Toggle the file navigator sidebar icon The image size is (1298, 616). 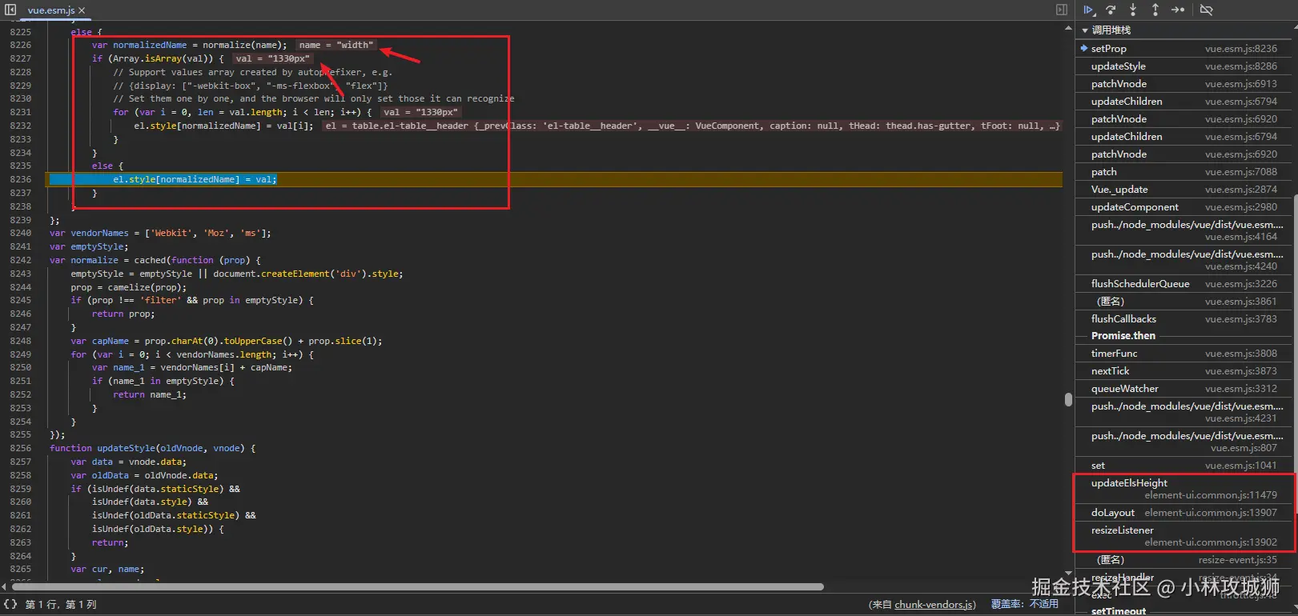[10, 10]
